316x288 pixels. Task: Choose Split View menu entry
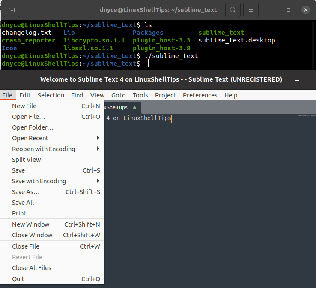click(52, 160)
